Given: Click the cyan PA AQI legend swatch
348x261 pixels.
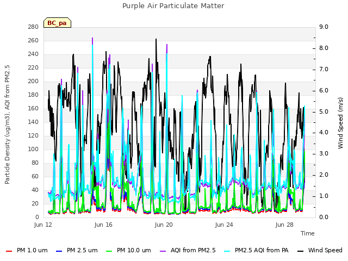Looking at the screenshot, I should click(x=227, y=251).
